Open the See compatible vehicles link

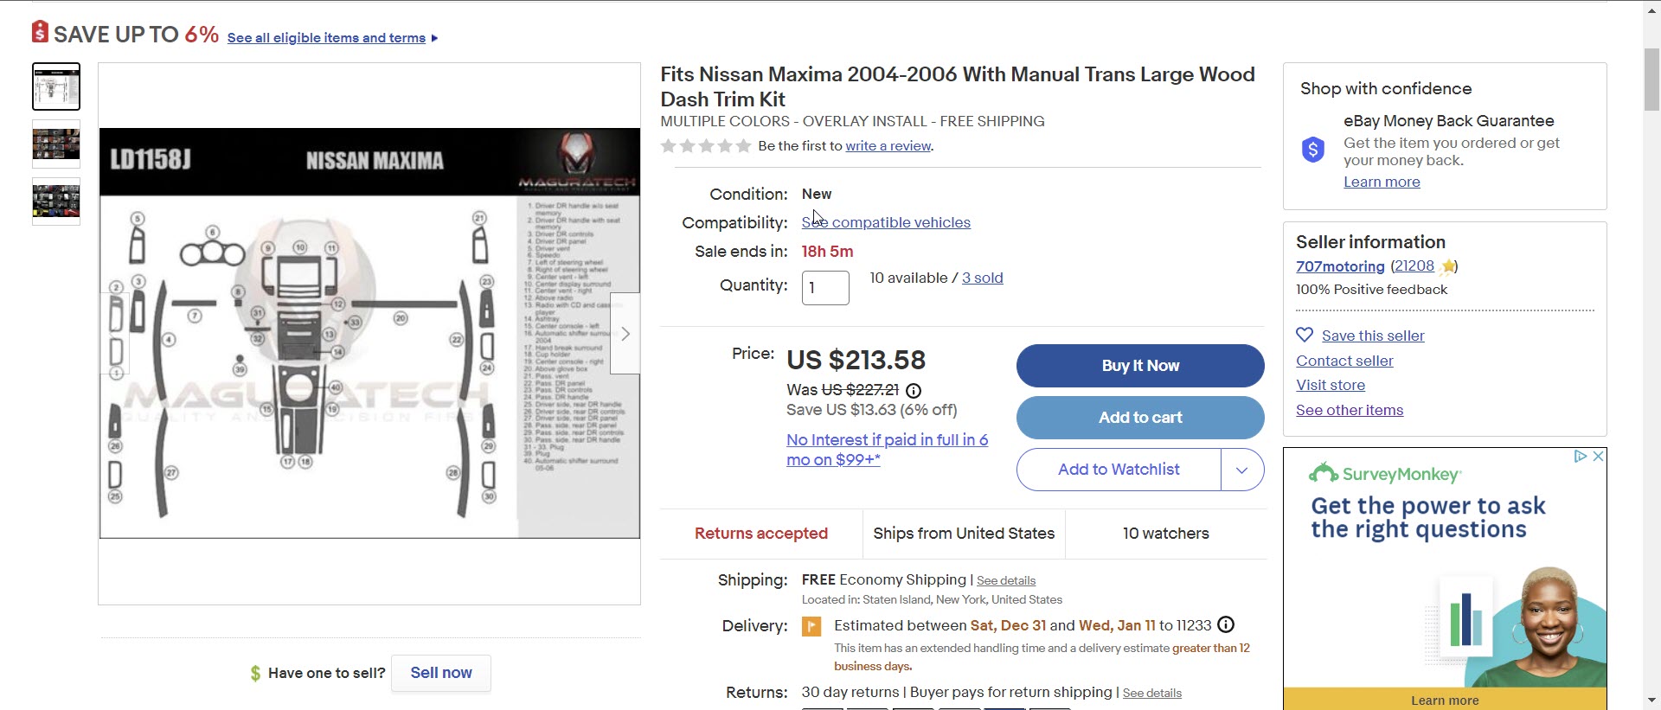[x=886, y=223]
